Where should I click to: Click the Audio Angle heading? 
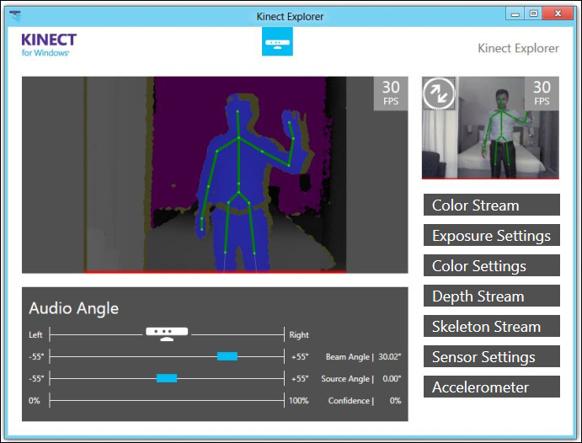pos(74,308)
